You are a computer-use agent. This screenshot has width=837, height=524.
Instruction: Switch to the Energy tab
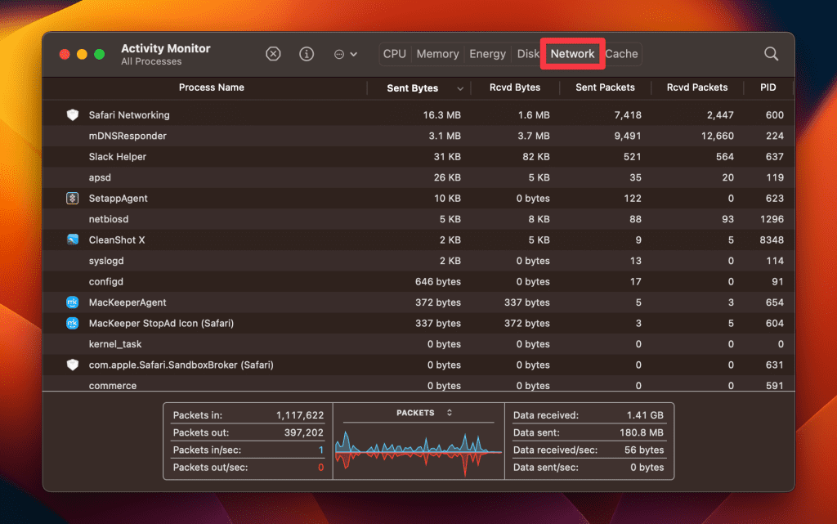487,54
